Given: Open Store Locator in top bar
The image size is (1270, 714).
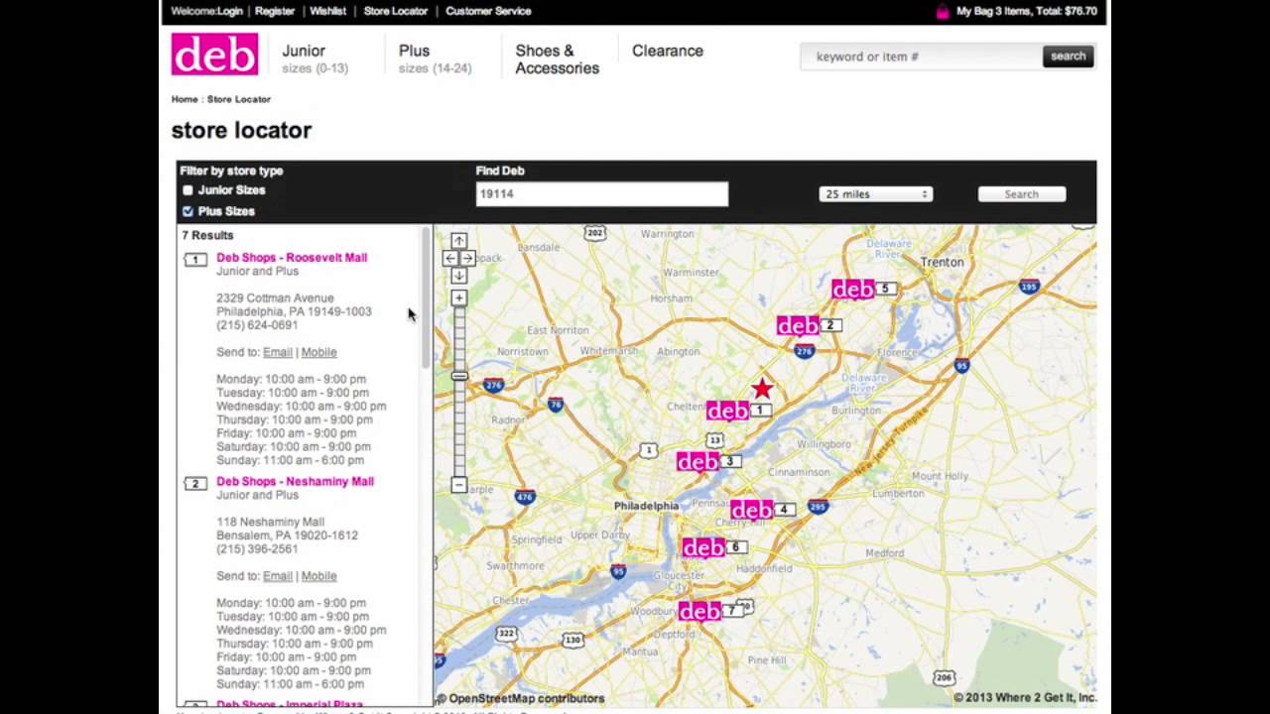Looking at the screenshot, I should [395, 11].
